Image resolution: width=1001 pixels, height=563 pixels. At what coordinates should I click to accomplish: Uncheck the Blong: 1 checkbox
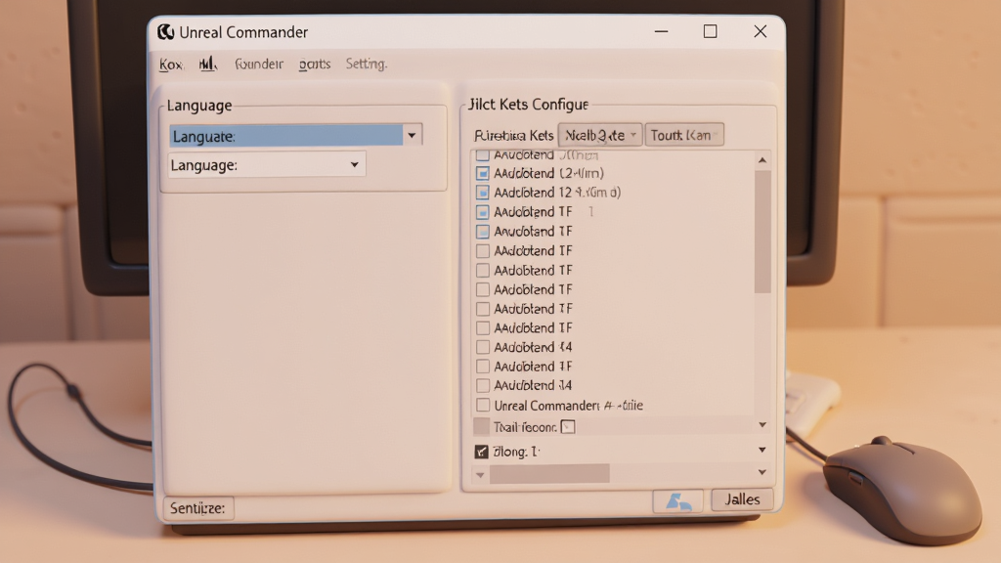click(481, 452)
